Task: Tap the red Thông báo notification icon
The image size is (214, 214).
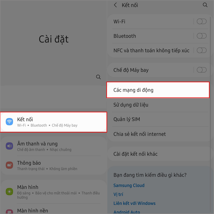Action: point(9,165)
